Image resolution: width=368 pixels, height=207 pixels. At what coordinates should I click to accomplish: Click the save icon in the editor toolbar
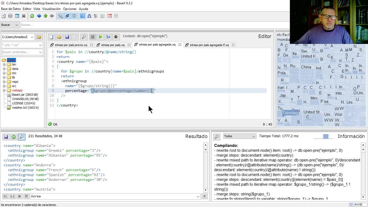(x=67, y=37)
